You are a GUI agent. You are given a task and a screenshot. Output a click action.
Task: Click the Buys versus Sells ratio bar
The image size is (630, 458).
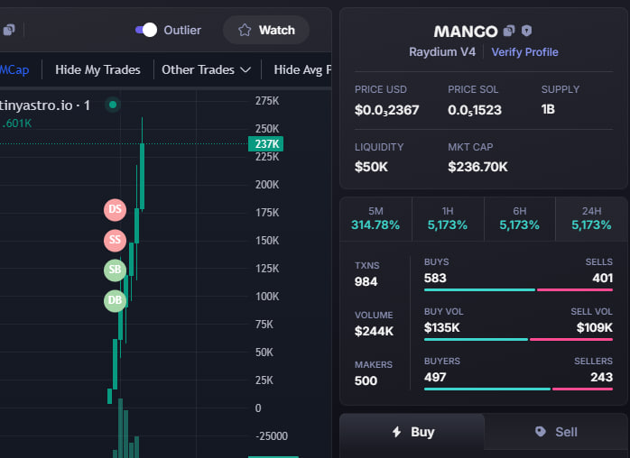coord(518,289)
